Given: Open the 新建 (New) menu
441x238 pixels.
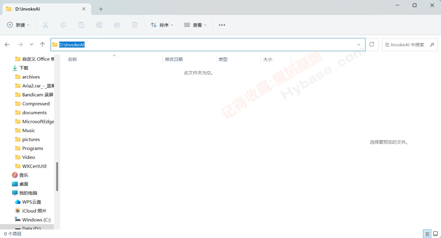Looking at the screenshot, I should [18, 25].
